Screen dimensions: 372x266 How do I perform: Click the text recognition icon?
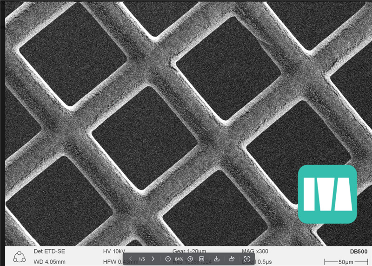point(247,259)
